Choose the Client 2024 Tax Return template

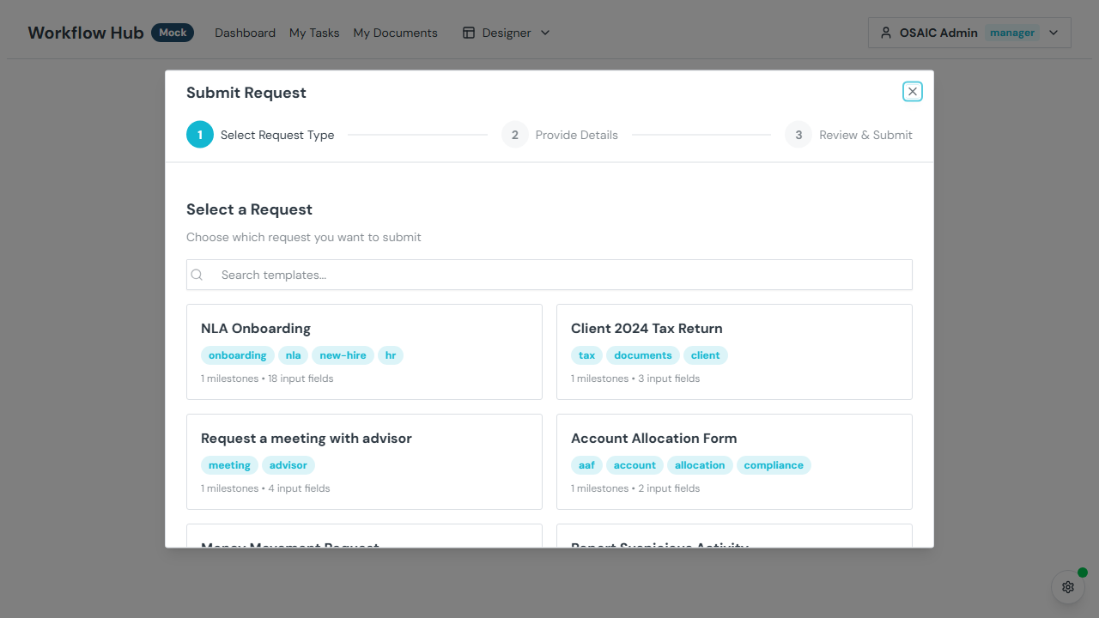coord(734,351)
